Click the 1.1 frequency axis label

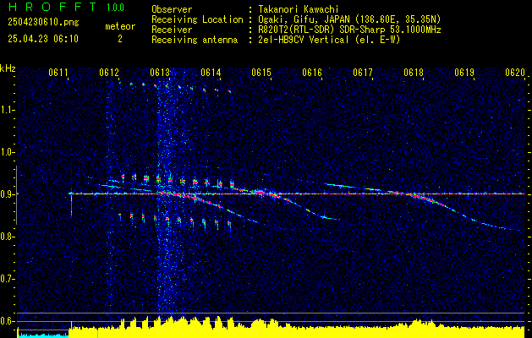point(8,110)
